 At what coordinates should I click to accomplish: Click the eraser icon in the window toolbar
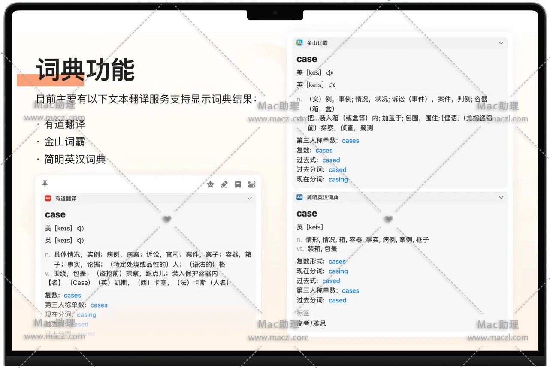(x=224, y=184)
